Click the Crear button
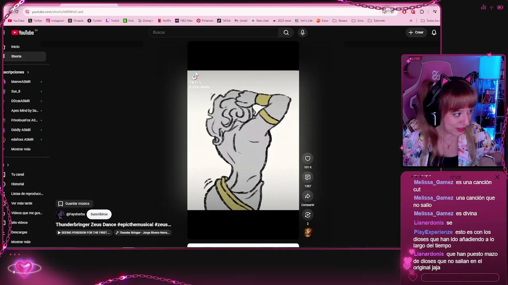The height and width of the screenshot is (285, 508). pyautogui.click(x=416, y=32)
